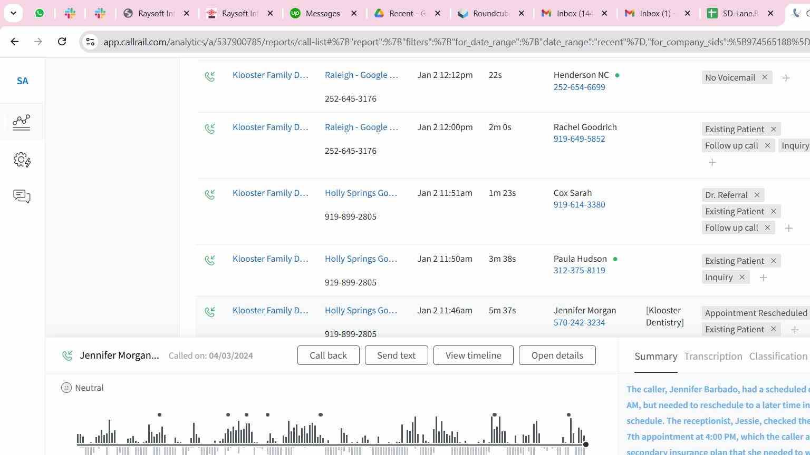Remove Follow up call tag from Rachel Goodrich
The width and height of the screenshot is (810, 455).
[767, 145]
